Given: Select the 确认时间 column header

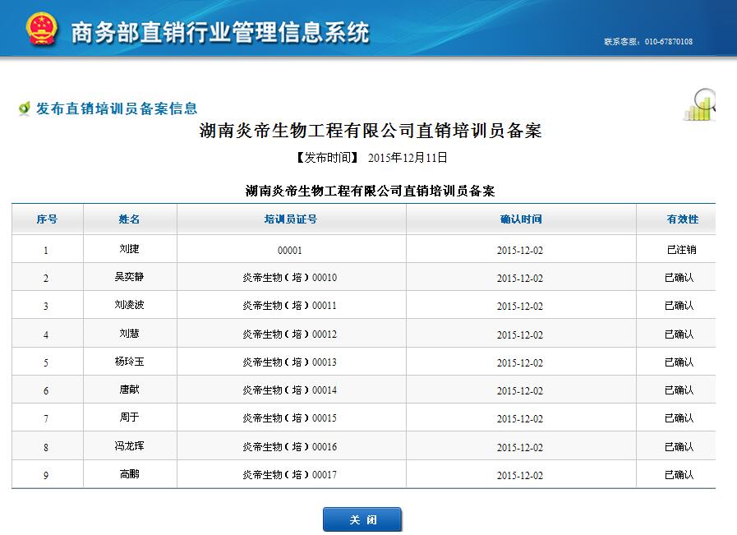Looking at the screenshot, I should coord(521,219).
